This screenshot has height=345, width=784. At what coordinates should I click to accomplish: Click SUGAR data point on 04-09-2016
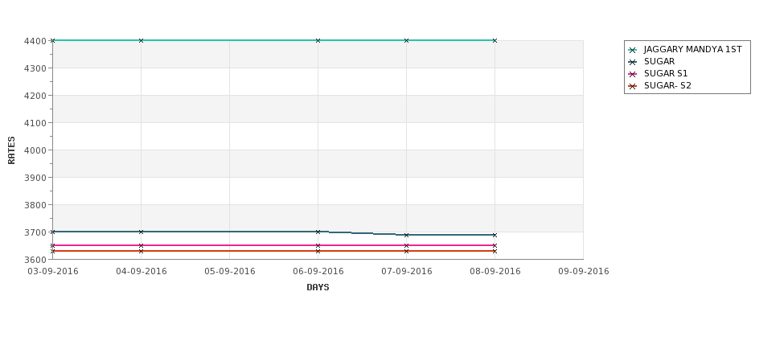141,232
